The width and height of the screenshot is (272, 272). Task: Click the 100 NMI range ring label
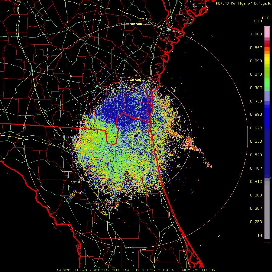[136, 24]
